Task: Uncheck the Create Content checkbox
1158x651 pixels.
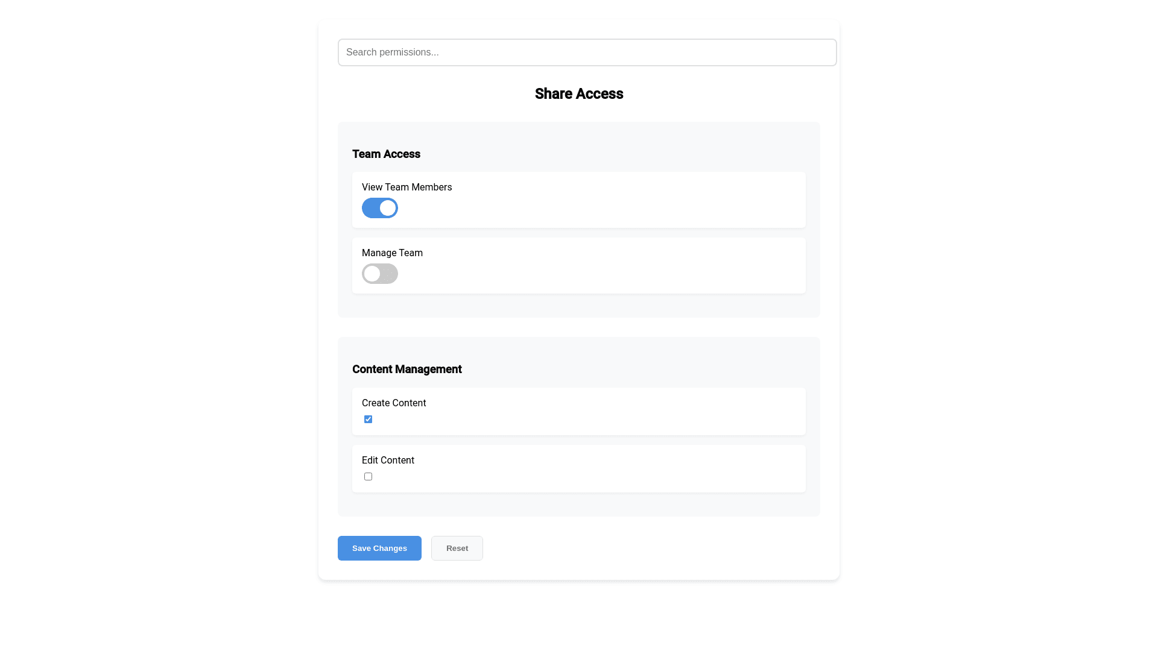Action: pos(368,419)
